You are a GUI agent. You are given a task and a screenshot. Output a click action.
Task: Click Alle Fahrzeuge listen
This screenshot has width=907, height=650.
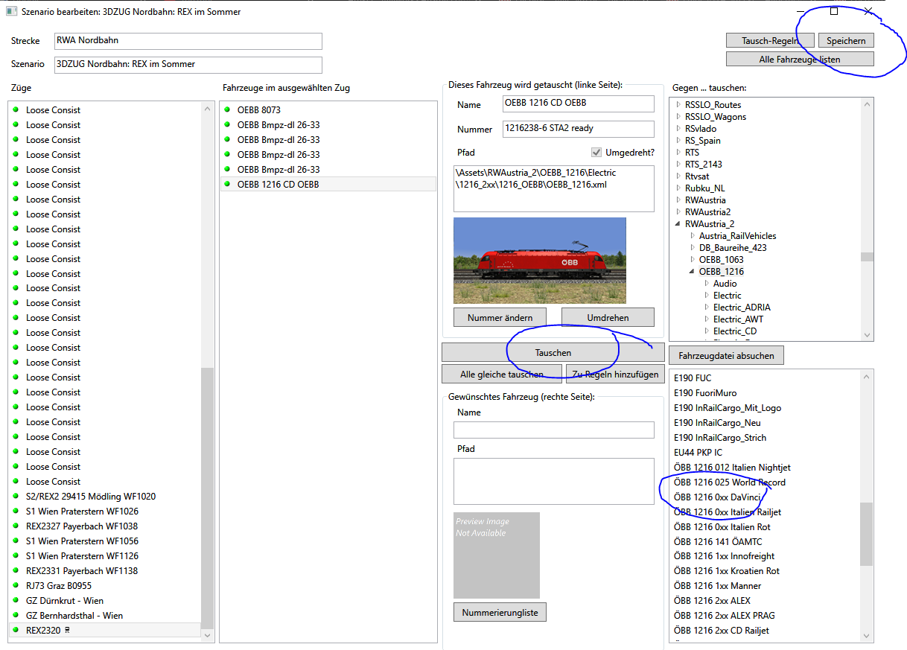tap(800, 59)
